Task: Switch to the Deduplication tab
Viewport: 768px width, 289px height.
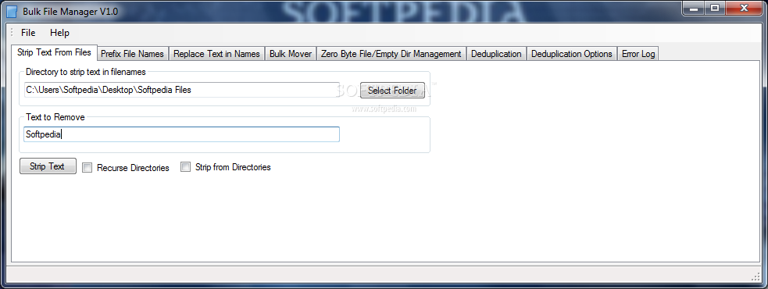Action: pos(496,54)
